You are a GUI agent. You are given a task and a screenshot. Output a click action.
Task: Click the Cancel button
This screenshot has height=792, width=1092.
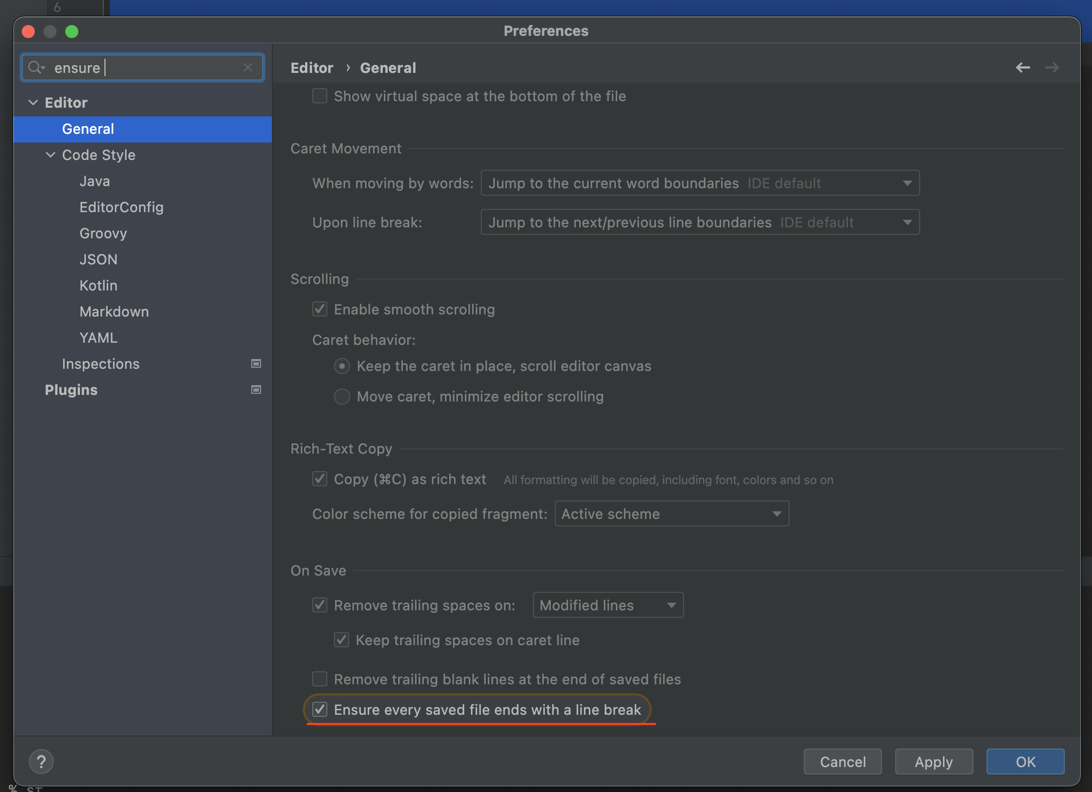point(842,762)
